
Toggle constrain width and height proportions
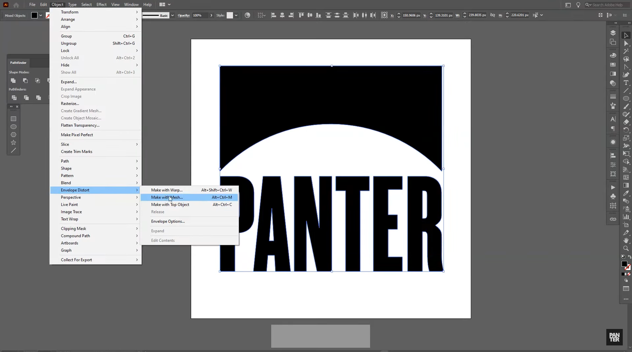tap(492, 15)
